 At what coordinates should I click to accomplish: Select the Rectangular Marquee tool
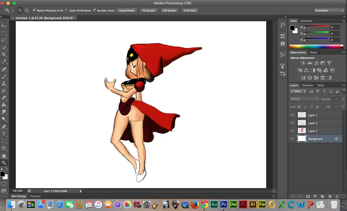click(x=4, y=33)
